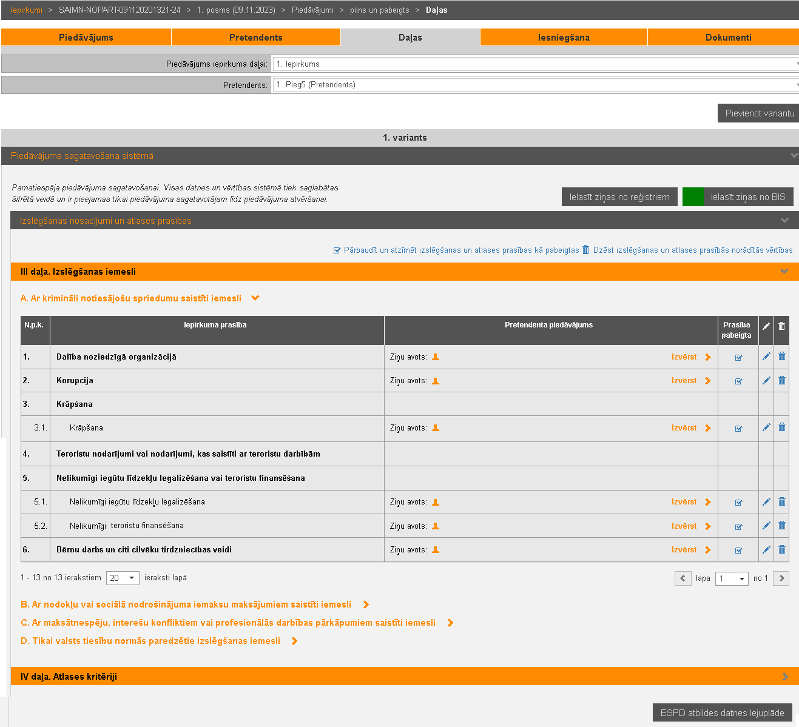The width and height of the screenshot is (799, 727).
Task: Open the Dokumenti tab
Action: (728, 38)
